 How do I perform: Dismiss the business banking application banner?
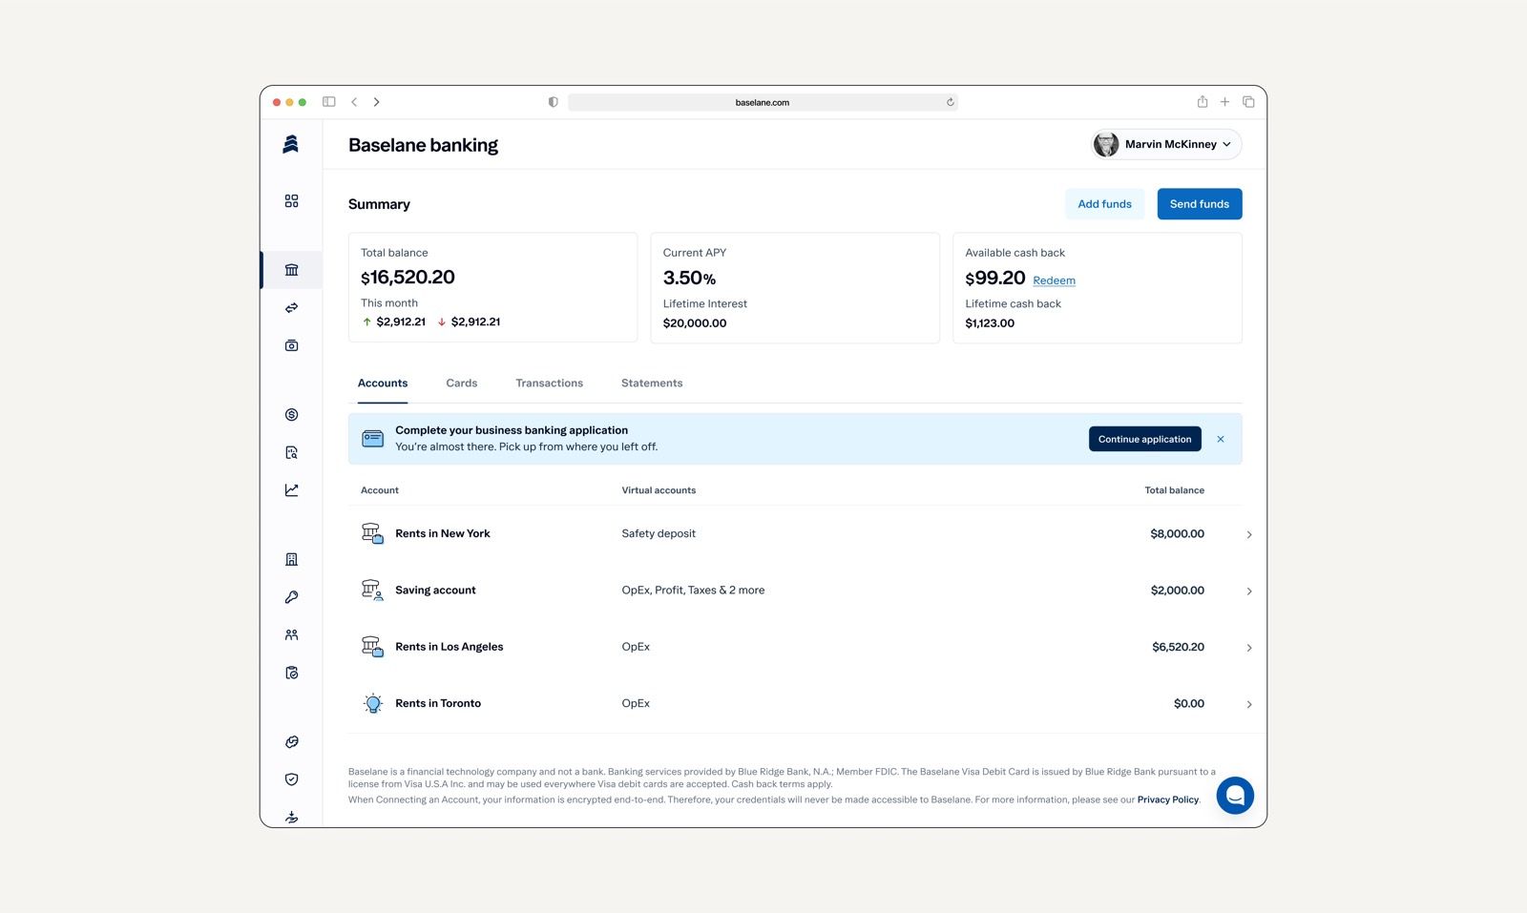coord(1221,439)
